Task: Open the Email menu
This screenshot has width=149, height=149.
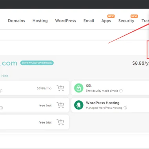Action: tap(89, 21)
